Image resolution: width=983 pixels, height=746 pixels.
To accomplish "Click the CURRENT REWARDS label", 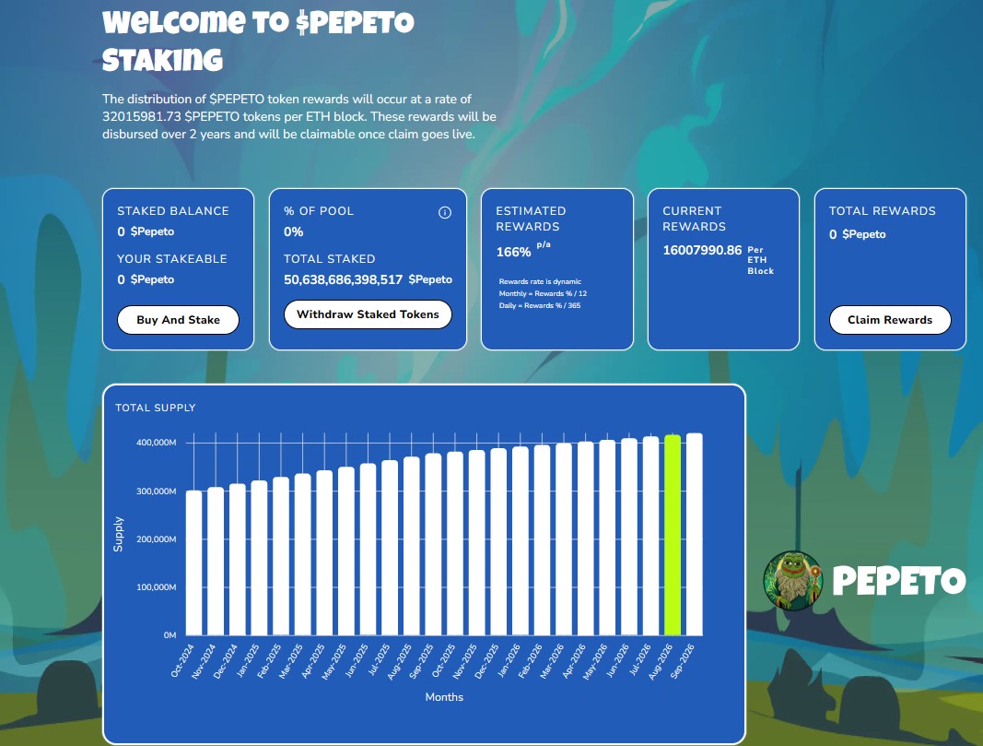I will point(694,219).
